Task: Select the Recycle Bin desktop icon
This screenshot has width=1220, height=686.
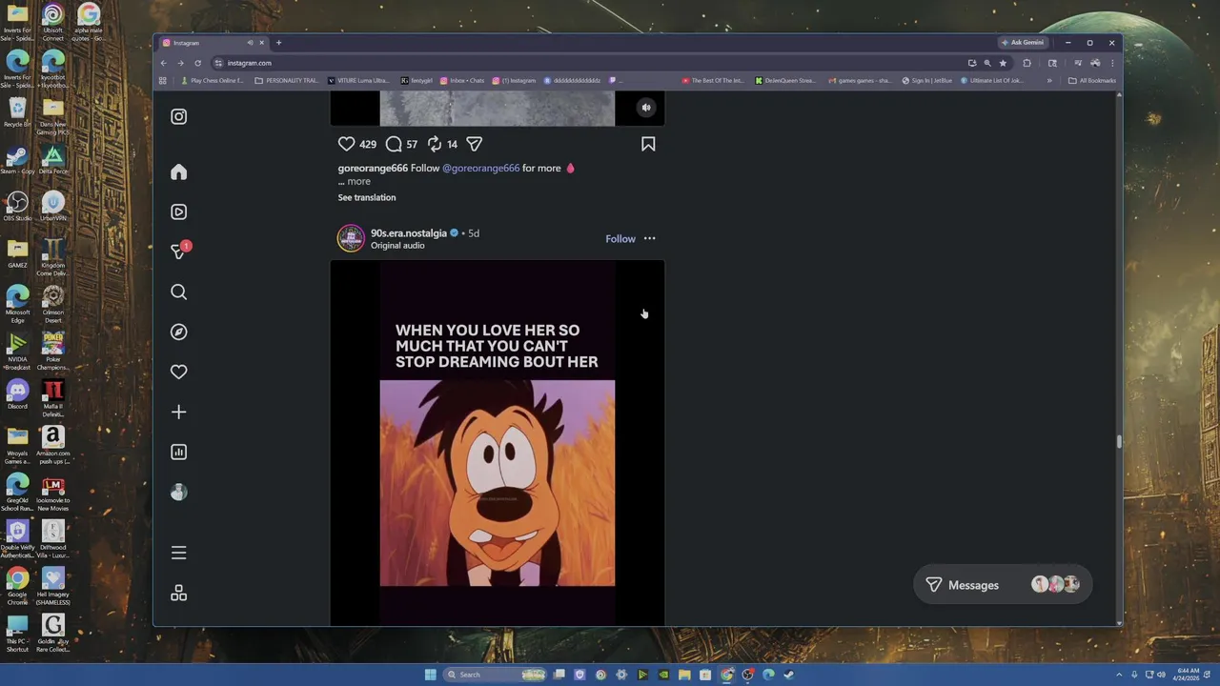Action: pos(17,111)
